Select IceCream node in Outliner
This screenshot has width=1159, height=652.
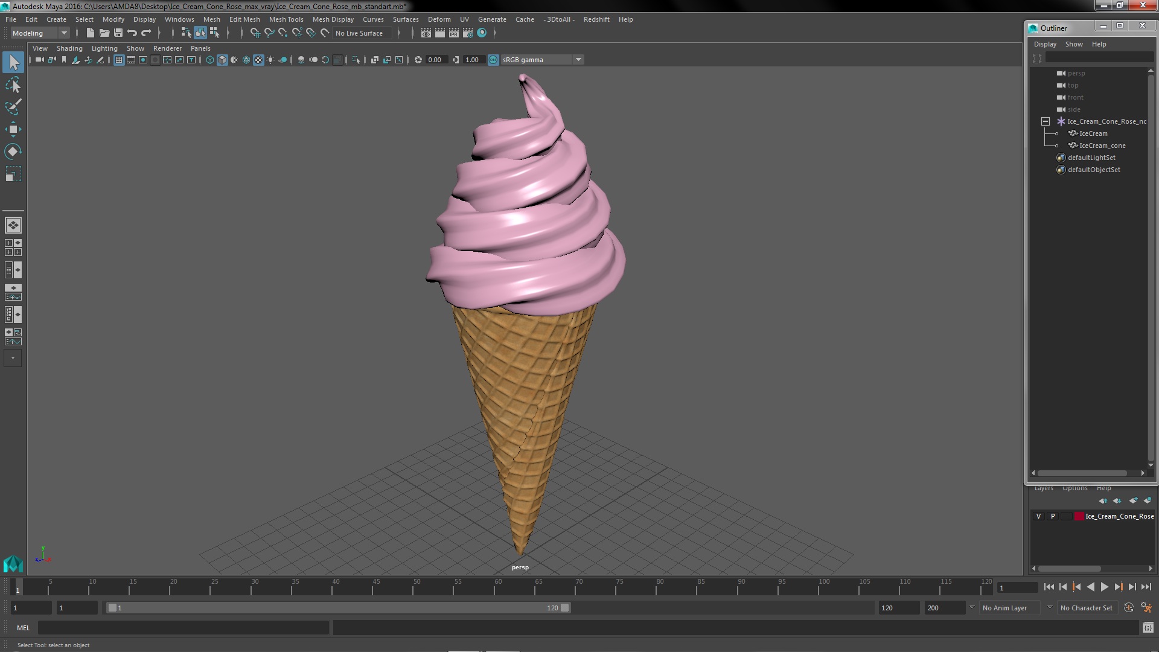tap(1093, 133)
